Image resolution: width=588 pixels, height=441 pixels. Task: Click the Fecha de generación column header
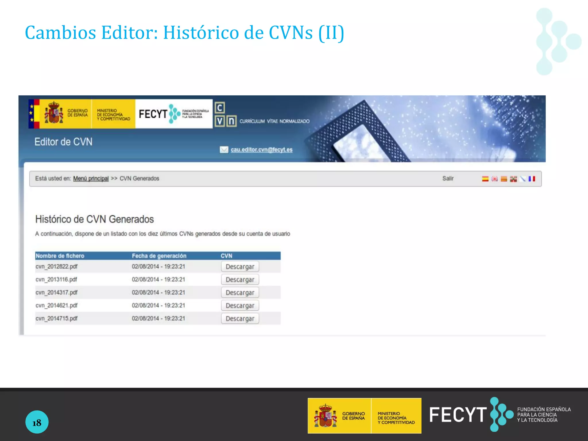[x=159, y=256]
